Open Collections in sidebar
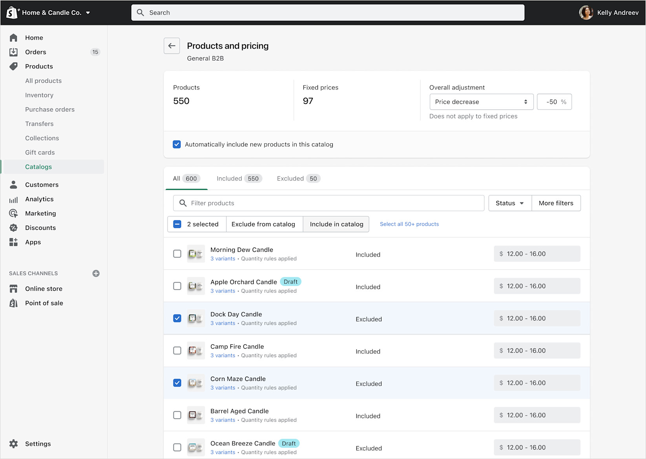Viewport: 646px width, 459px height. [42, 138]
